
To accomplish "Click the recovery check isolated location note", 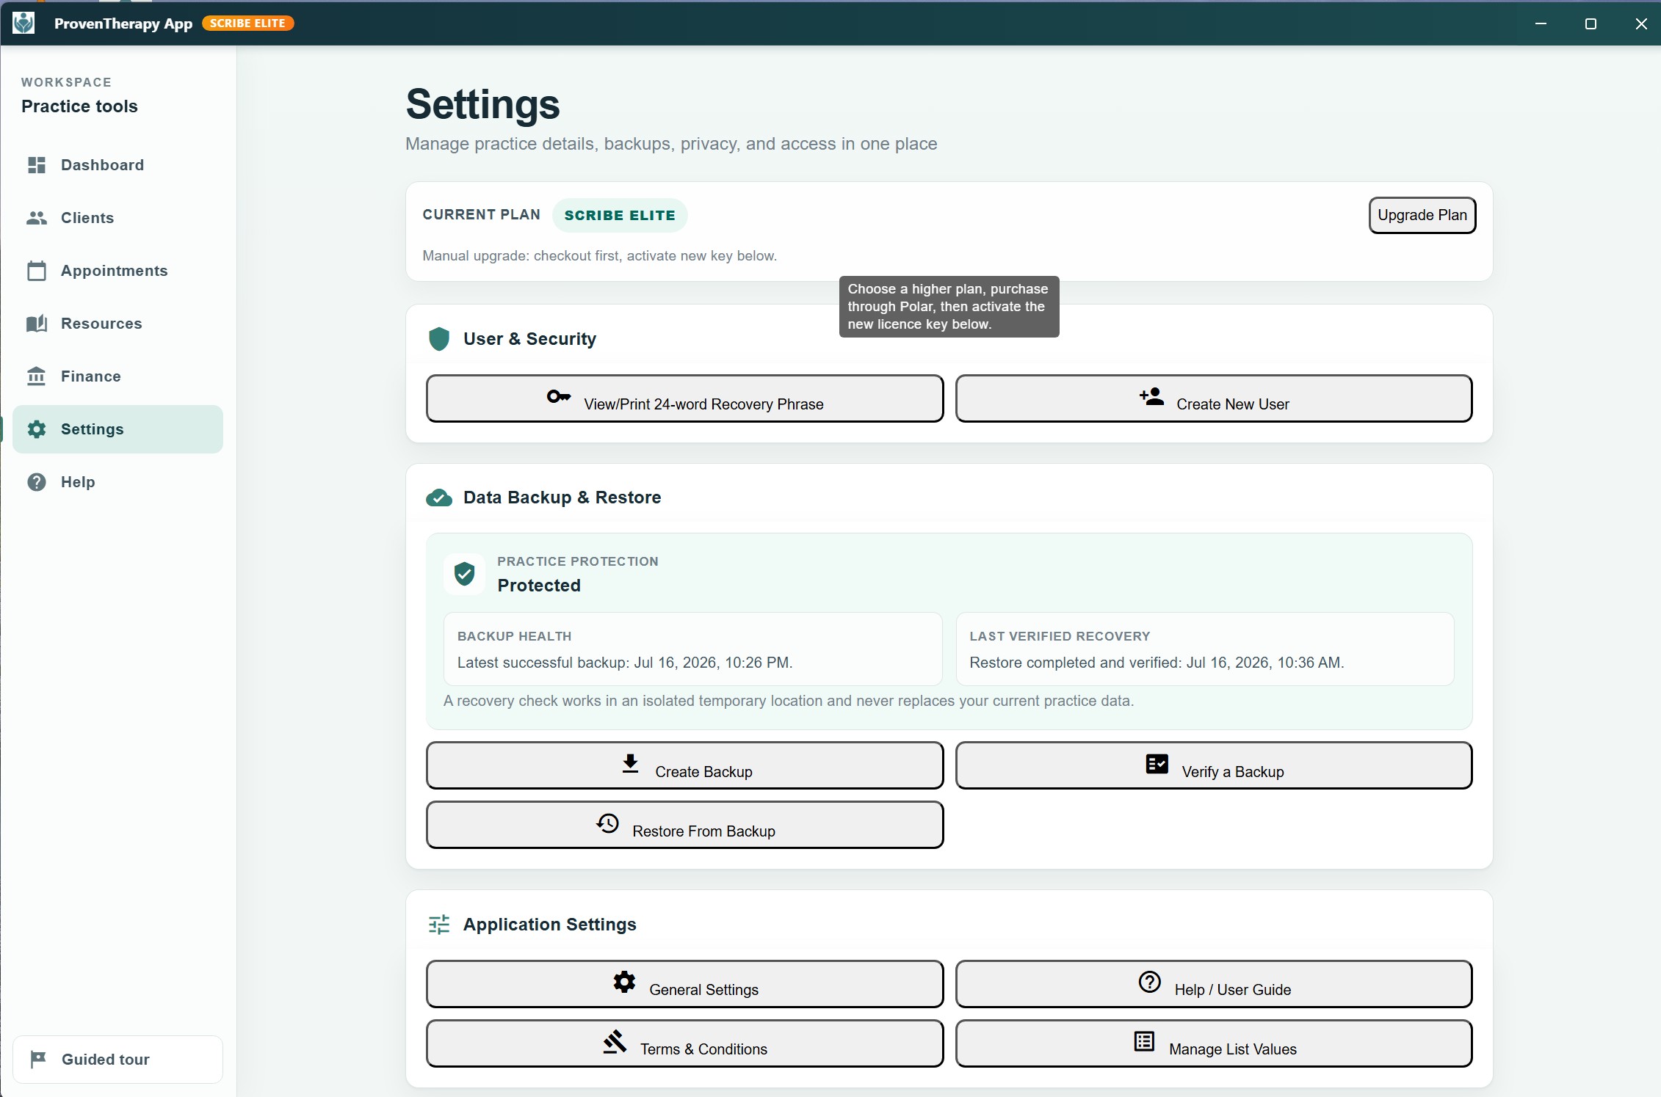I will pyautogui.click(x=789, y=701).
